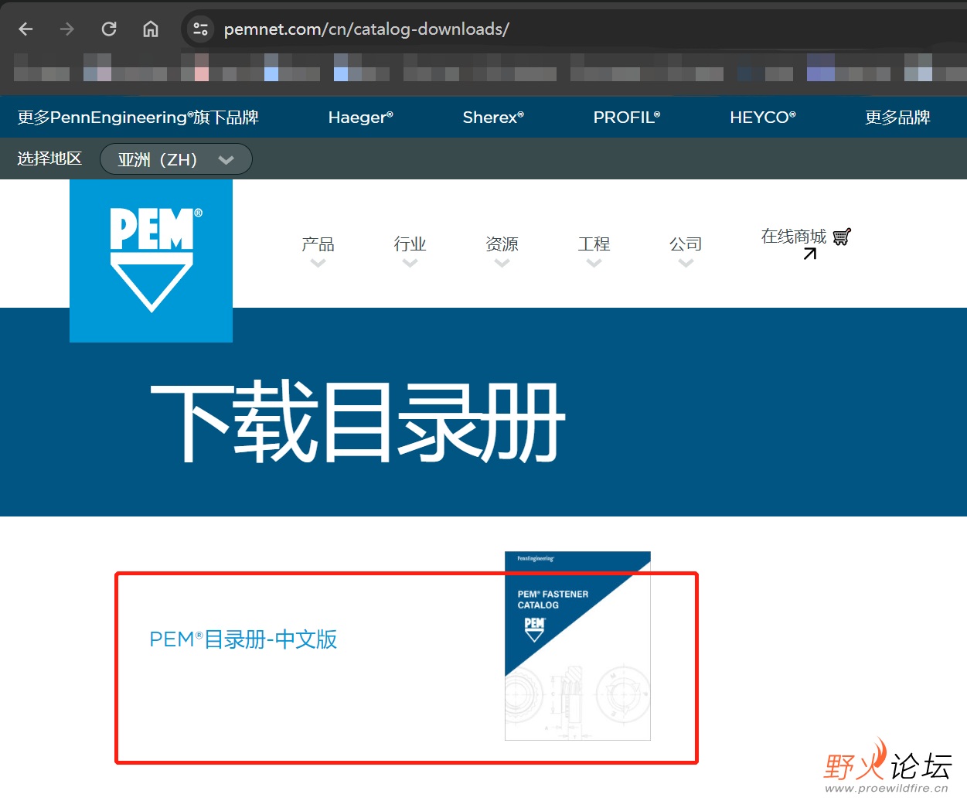Open the 亚洲 (ZH) region dropdown
Screen dimensions: 967x801
176,159
